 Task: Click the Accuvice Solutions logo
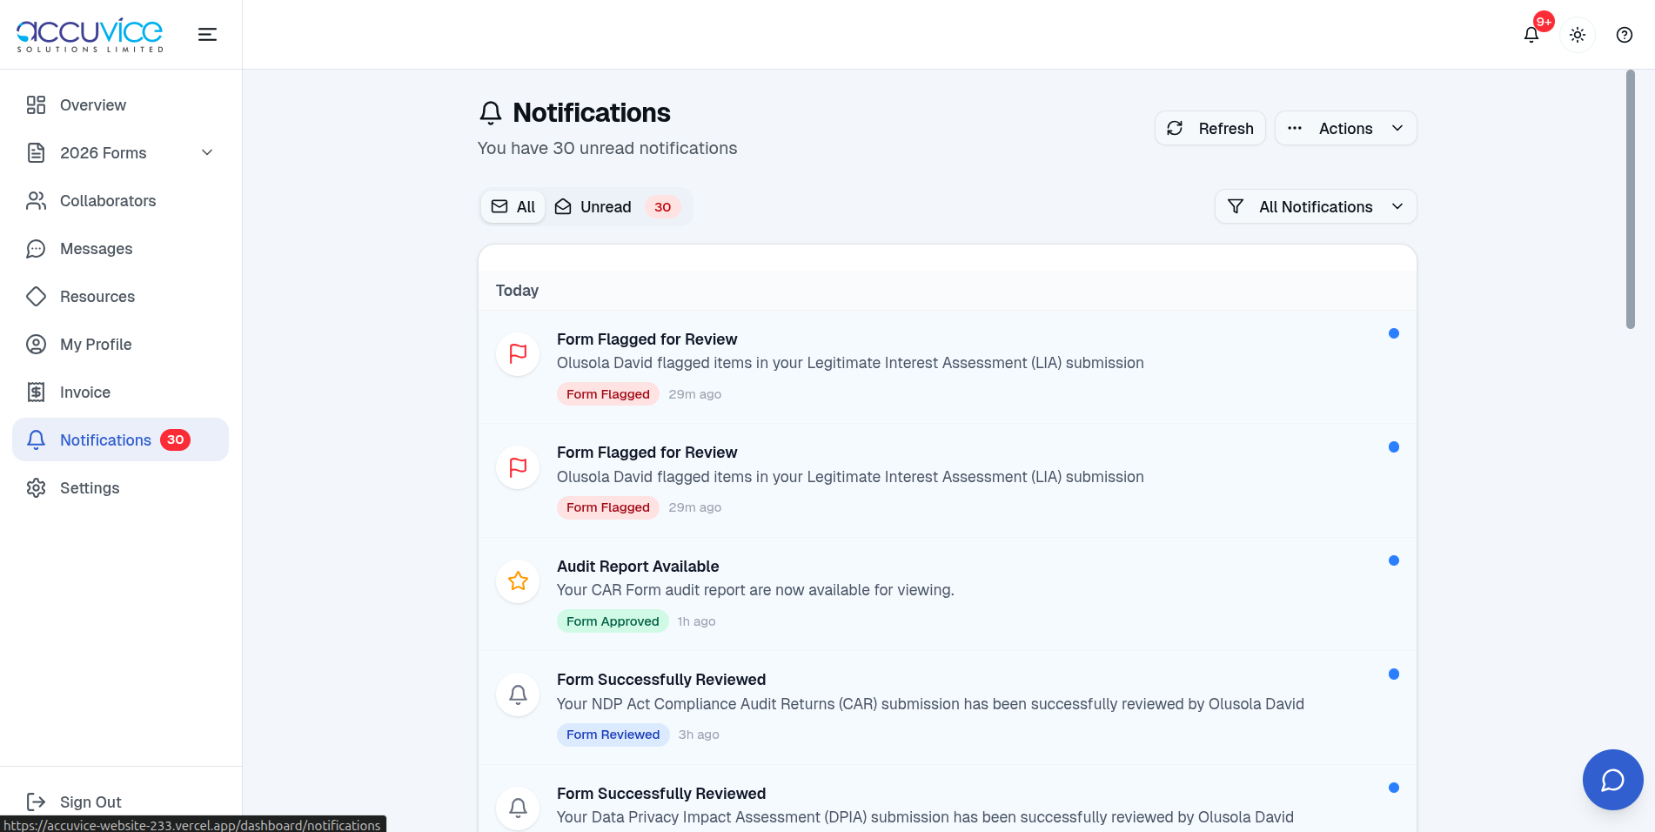pos(90,35)
